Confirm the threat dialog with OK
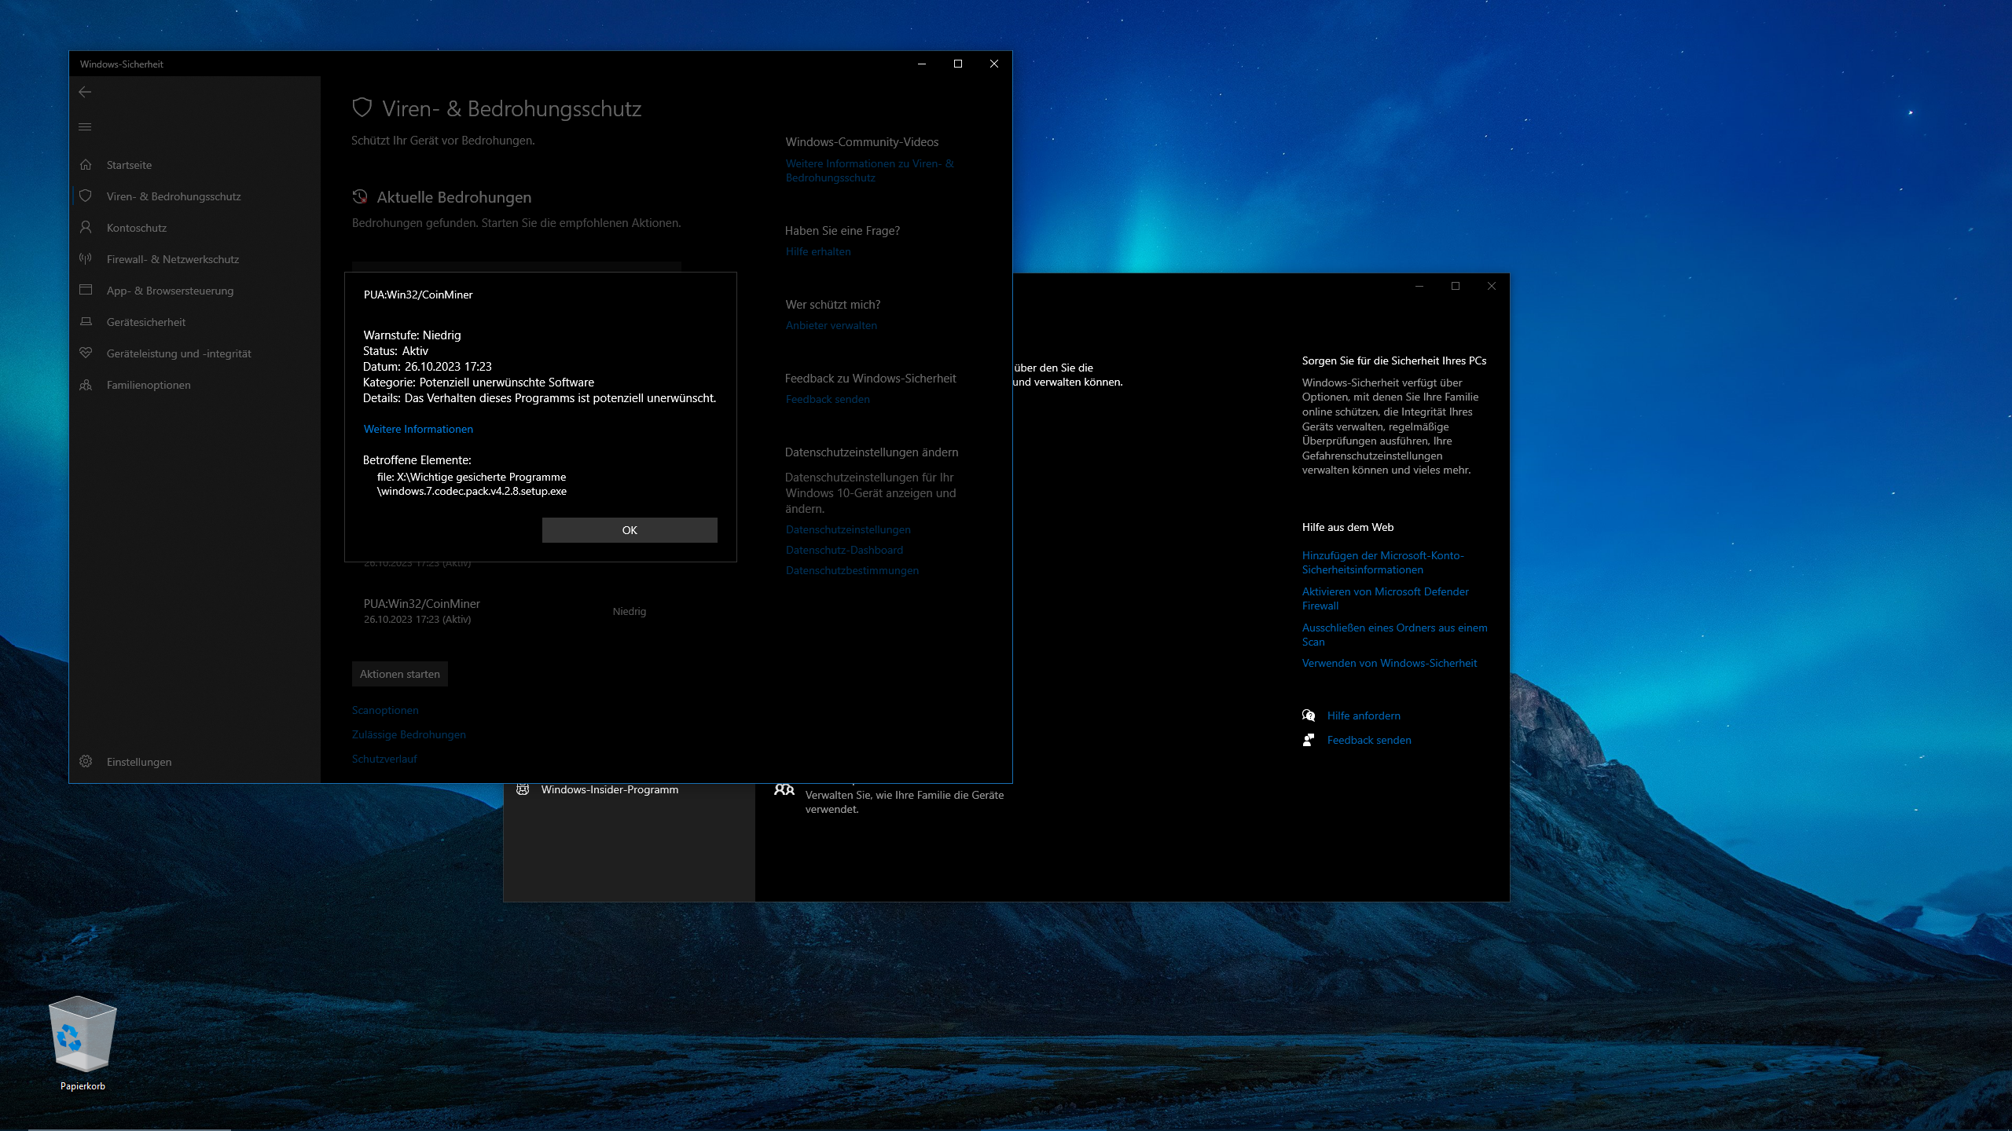 point(629,529)
